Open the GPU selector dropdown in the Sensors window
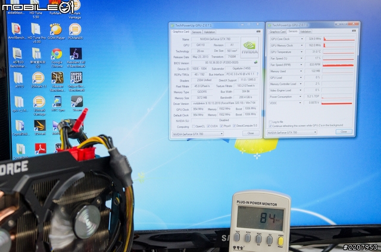The width and height of the screenshot is (381, 252). pos(292,132)
